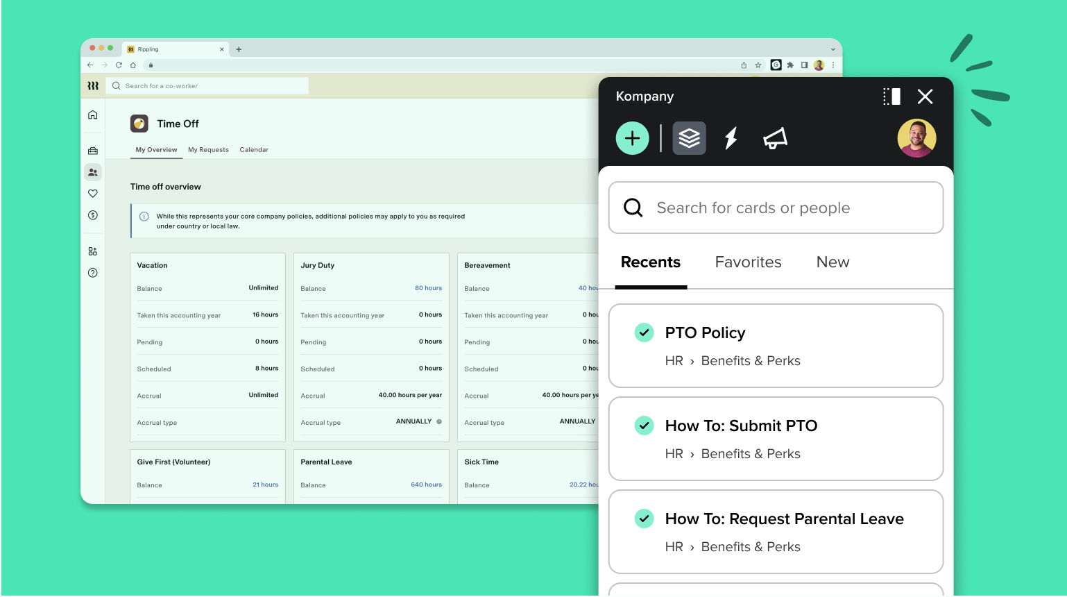Screen dimensions: 1067x597
Task: Open announcements with the megaphone icon
Action: point(774,137)
